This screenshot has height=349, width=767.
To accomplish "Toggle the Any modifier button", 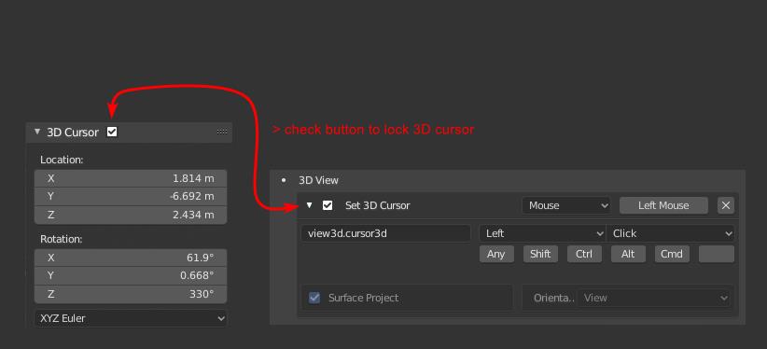I will (496, 254).
